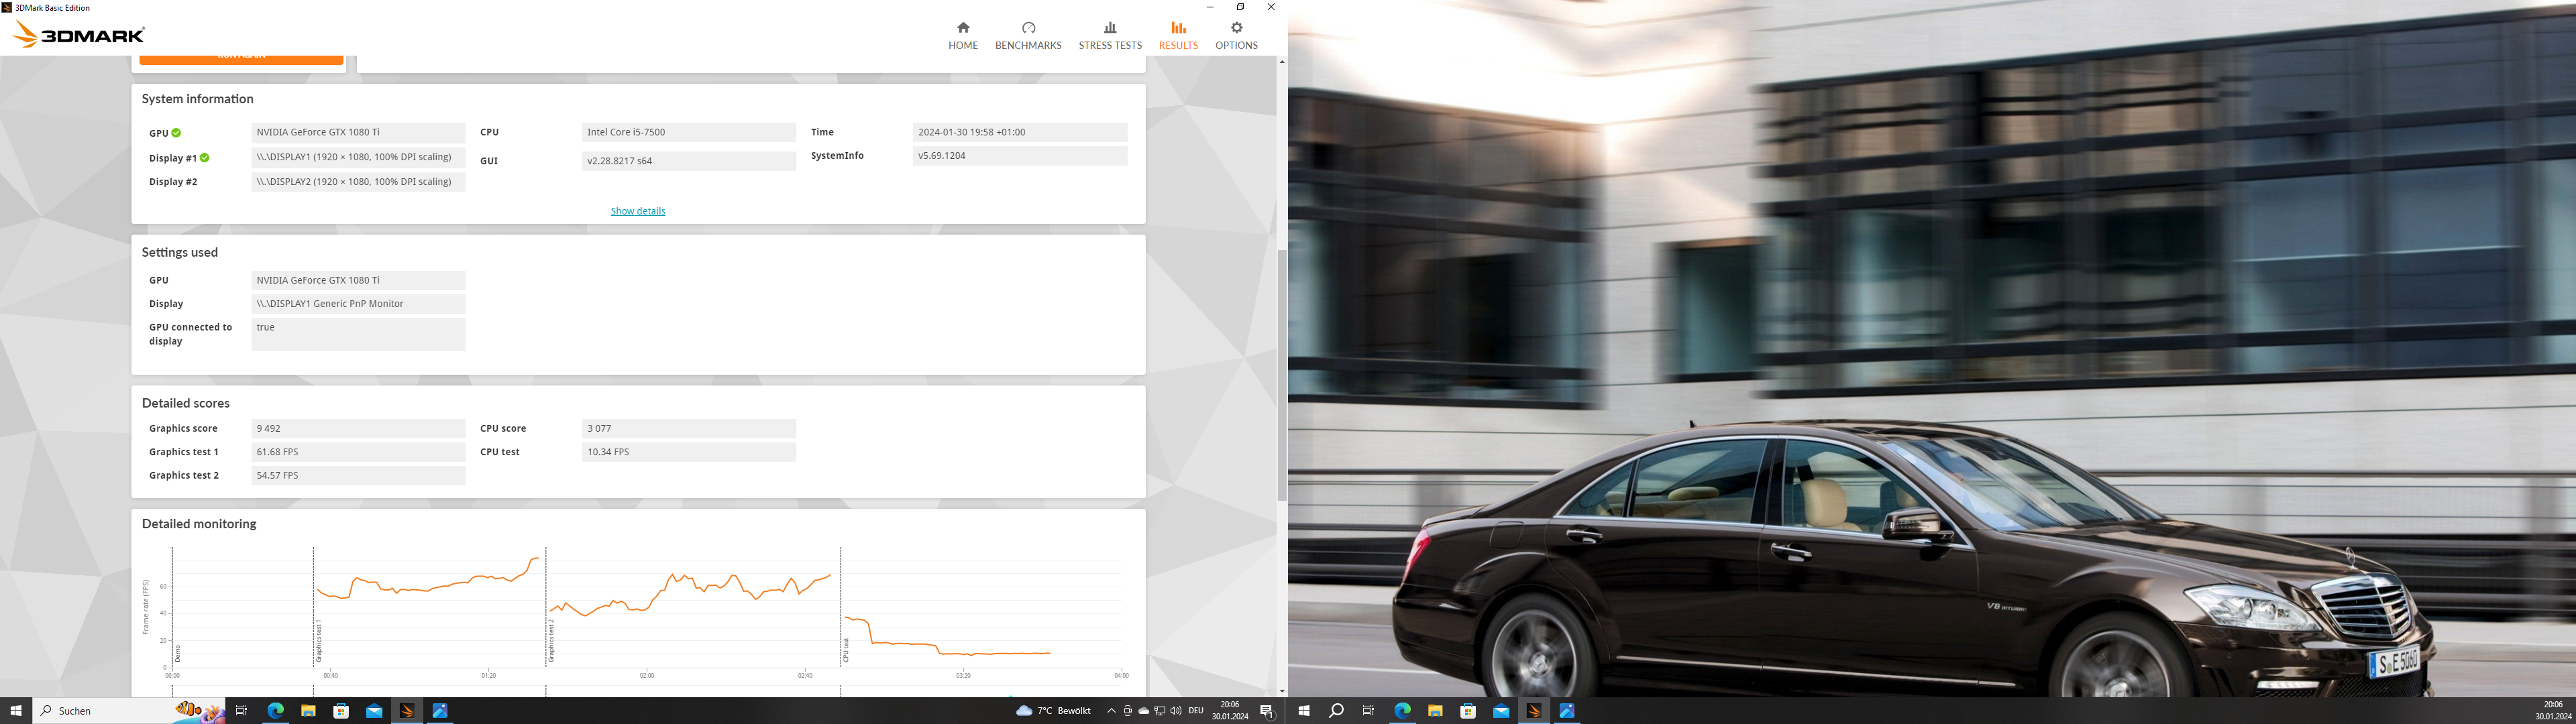Open Windows Task View
The width and height of the screenshot is (2576, 724).
(x=242, y=710)
